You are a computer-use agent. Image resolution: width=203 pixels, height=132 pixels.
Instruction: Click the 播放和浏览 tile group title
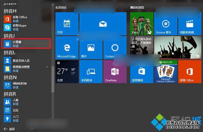[x=137, y=7]
